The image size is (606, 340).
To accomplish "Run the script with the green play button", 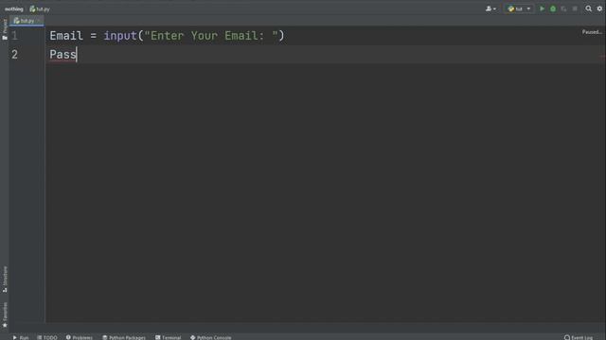I will point(542,8).
